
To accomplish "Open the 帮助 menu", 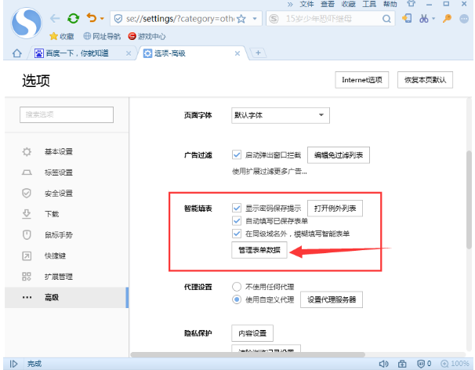I will 390,4.
